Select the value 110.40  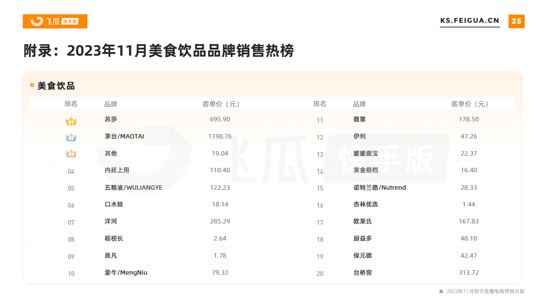[x=220, y=170]
